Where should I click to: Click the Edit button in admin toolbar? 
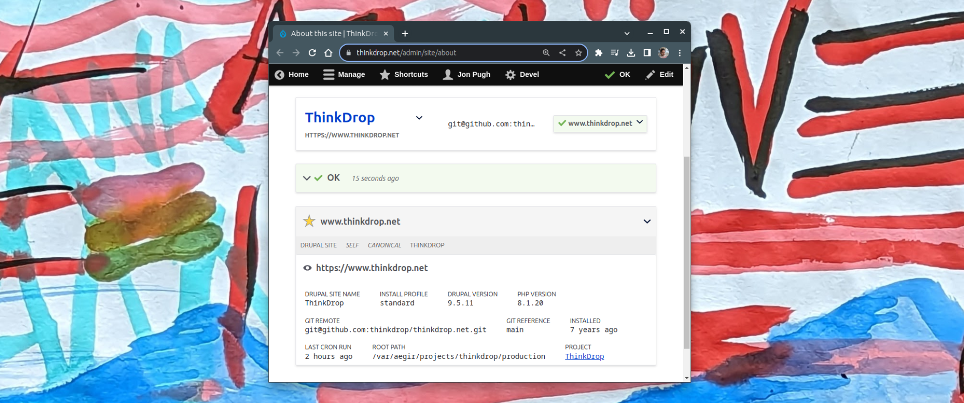click(660, 74)
